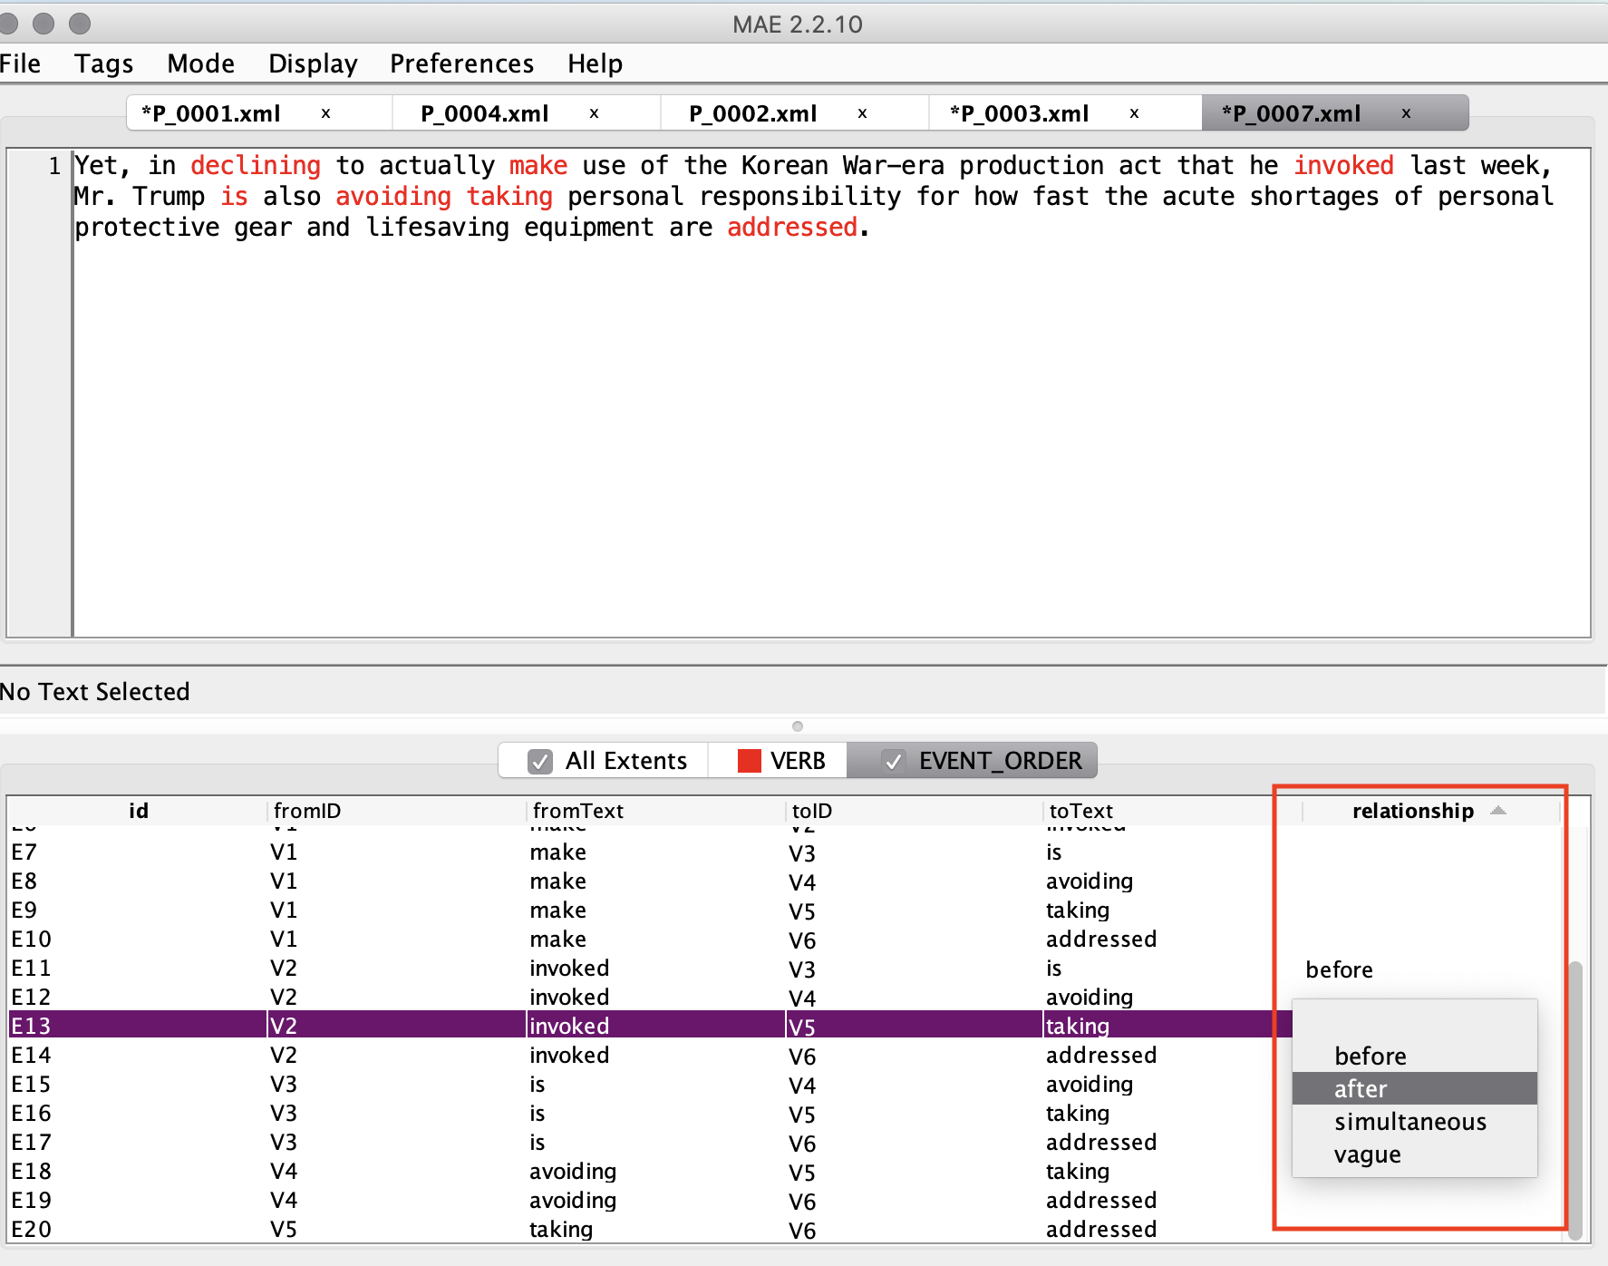
Task: Click the red word 'make' in text
Action: [538, 166]
